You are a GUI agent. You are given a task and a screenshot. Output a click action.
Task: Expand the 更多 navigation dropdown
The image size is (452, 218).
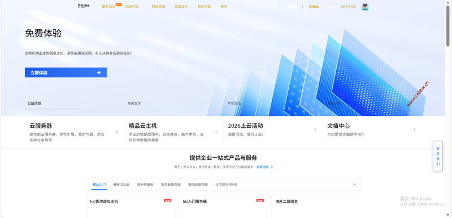click(x=224, y=7)
